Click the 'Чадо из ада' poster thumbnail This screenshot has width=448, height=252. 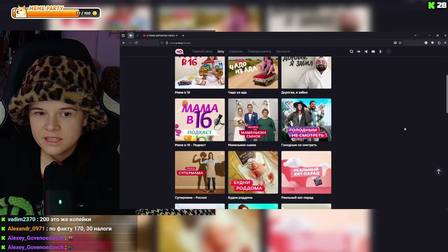click(253, 72)
